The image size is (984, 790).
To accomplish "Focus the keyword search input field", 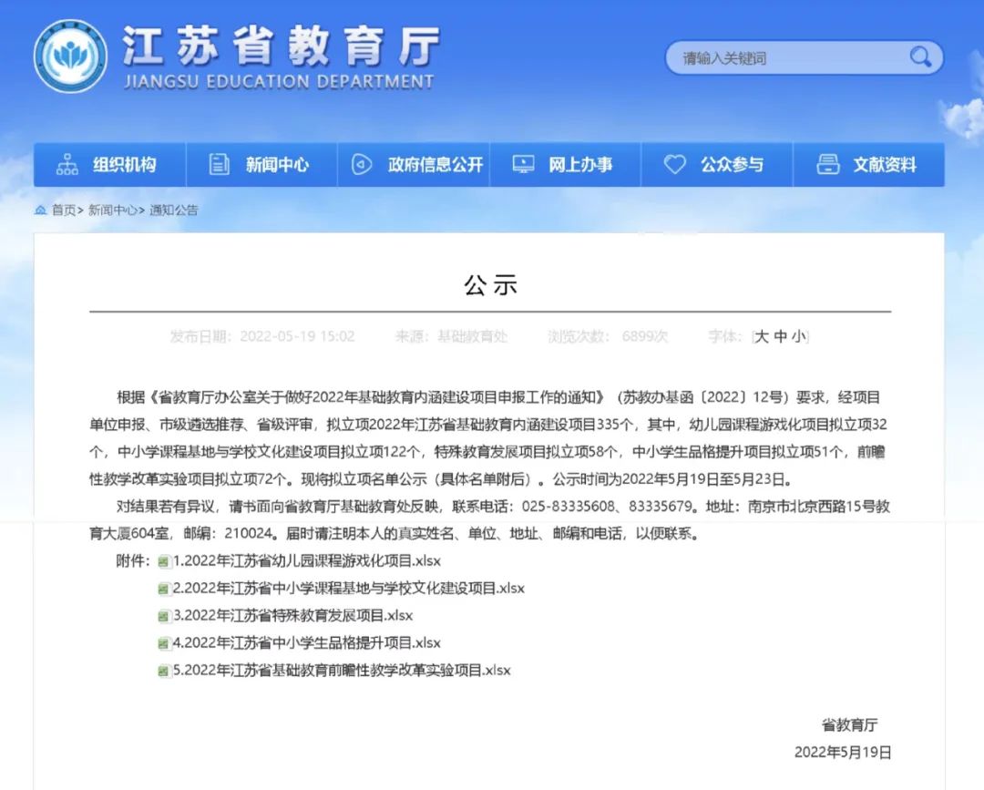I will [804, 57].
